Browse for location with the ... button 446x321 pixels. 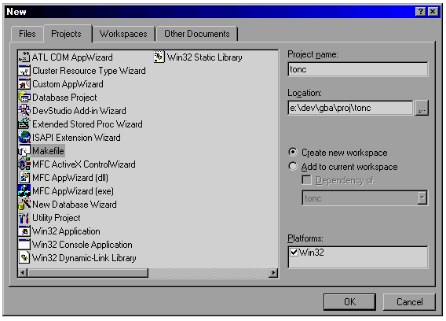click(422, 108)
